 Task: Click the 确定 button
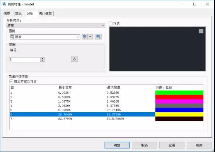[117, 145]
